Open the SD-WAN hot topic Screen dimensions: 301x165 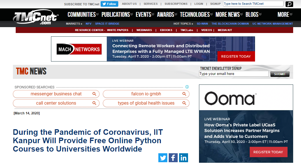point(202,23)
